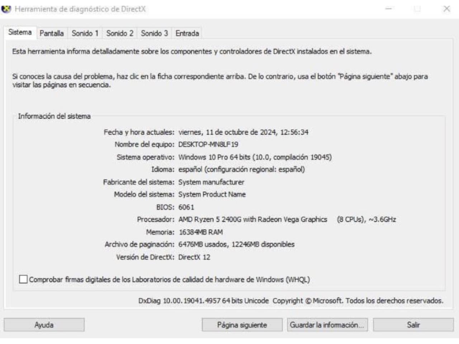459x344 pixels.
Task: Open the Pantalla tab
Action: coord(52,33)
